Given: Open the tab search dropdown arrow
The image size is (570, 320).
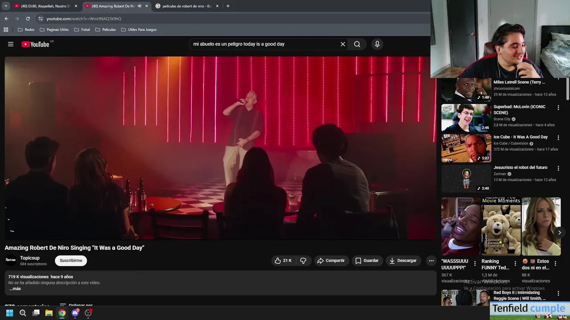Looking at the screenshot, I should pyautogui.click(x=6, y=6).
